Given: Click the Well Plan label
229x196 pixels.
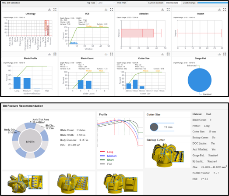Looking at the screenshot, I should pos(122,3).
